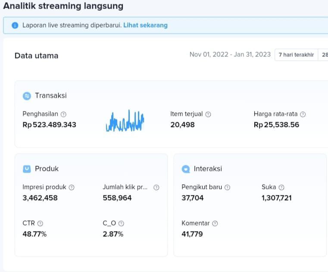Click the Transaksi section label
This screenshot has width=328, height=272.
click(x=51, y=96)
